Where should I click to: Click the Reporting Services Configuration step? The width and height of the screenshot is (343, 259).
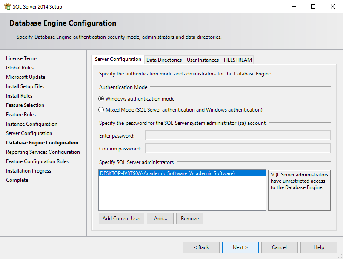click(x=43, y=152)
